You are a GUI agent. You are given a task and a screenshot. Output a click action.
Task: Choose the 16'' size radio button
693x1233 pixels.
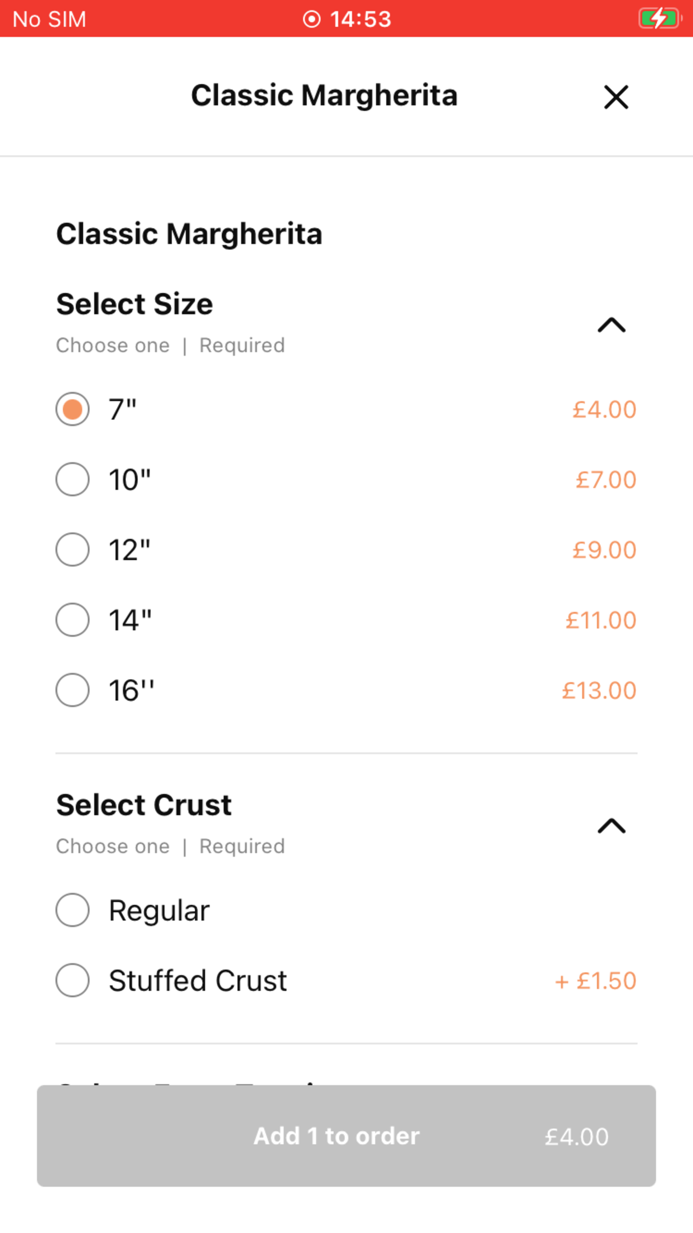(x=73, y=690)
